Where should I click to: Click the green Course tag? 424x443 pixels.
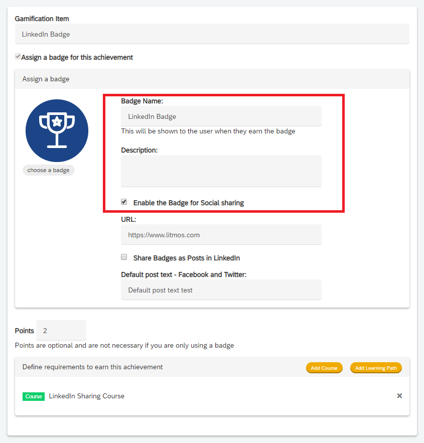coord(34,396)
